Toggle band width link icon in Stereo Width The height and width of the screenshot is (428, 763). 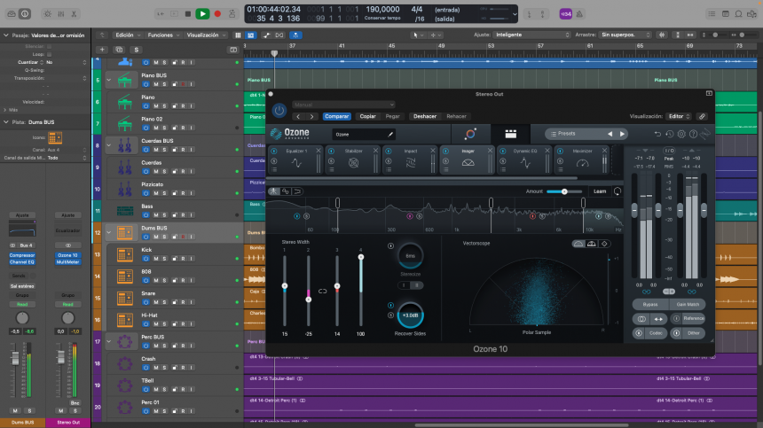coord(322,291)
